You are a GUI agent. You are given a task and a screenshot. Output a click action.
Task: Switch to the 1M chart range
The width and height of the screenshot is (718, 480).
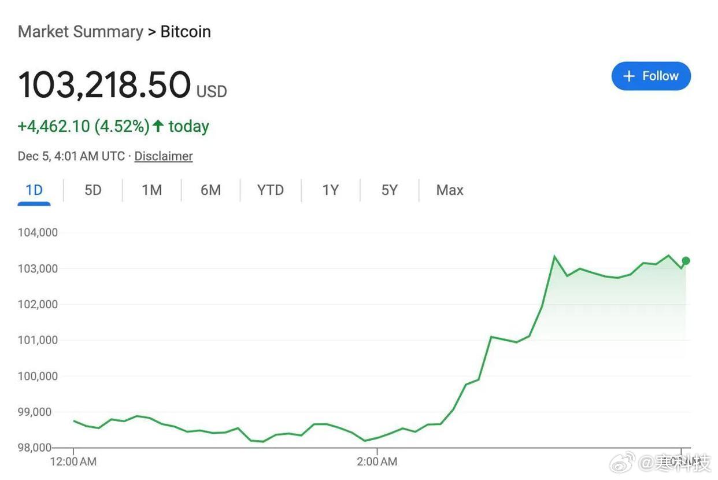(x=152, y=190)
